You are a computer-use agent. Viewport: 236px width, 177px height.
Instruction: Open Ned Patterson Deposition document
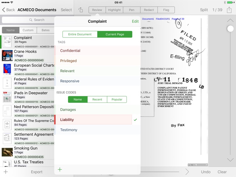point(28,111)
